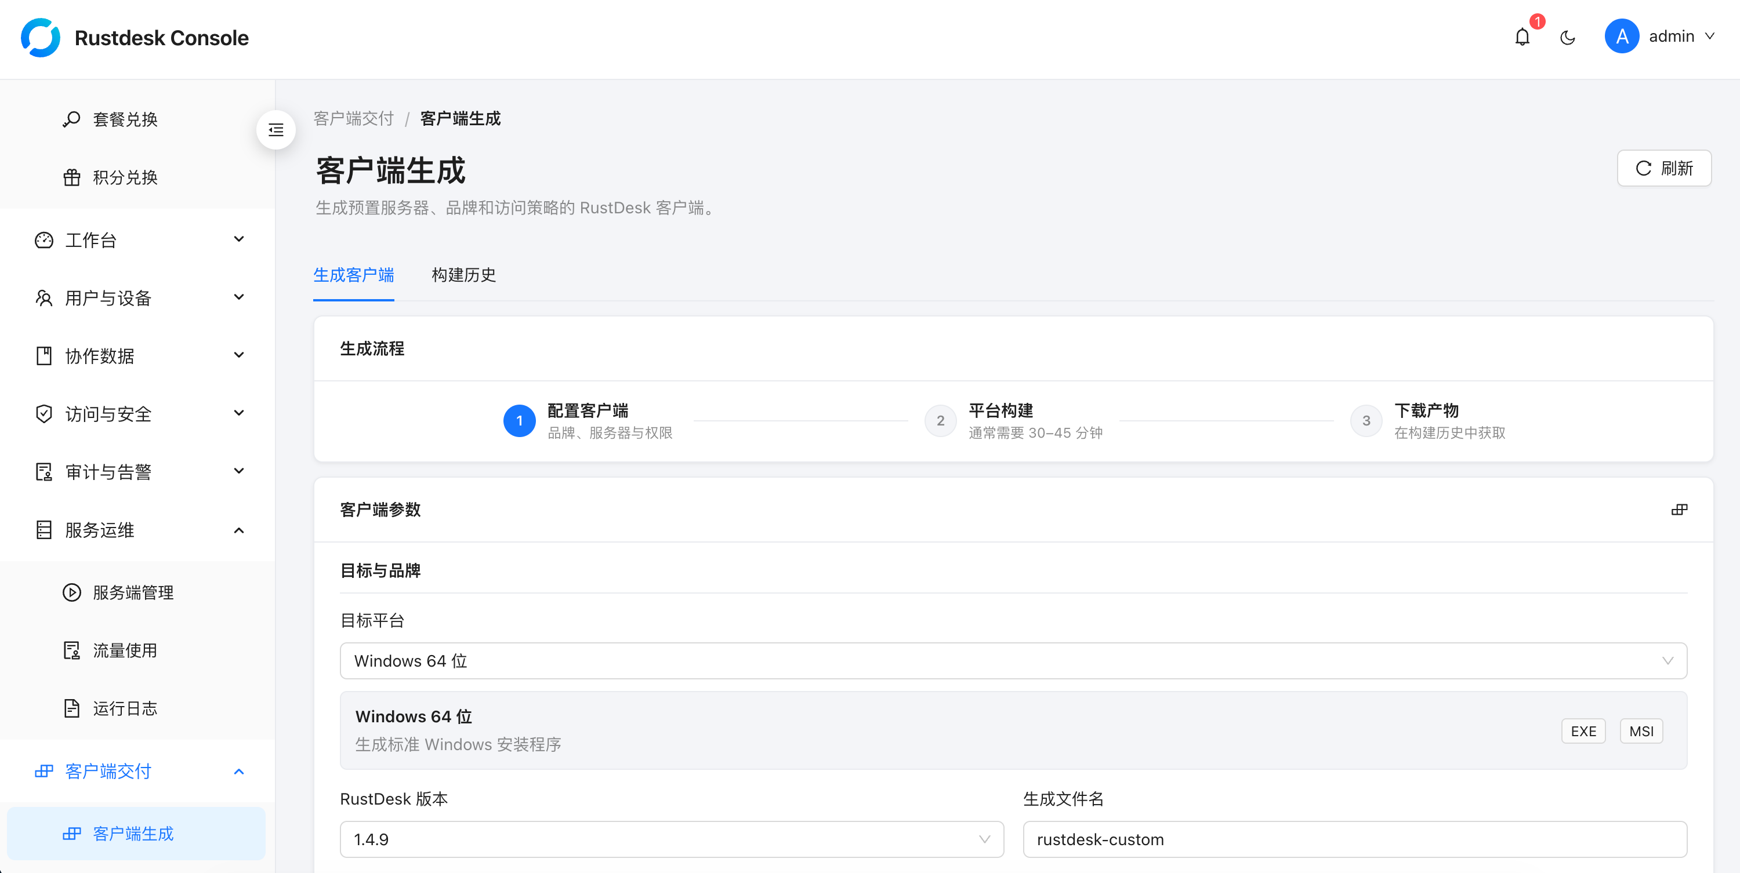Click the red notification count badge
This screenshot has width=1740, height=873.
1536,21
